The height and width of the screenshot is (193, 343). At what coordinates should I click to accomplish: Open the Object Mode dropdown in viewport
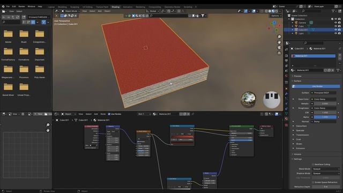click(70, 11)
